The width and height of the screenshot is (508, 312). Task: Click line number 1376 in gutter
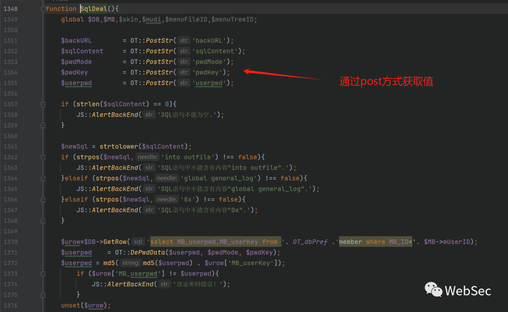click(x=10, y=305)
